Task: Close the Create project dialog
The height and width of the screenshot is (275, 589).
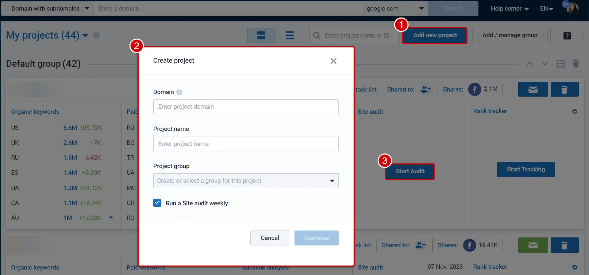Action: 333,61
